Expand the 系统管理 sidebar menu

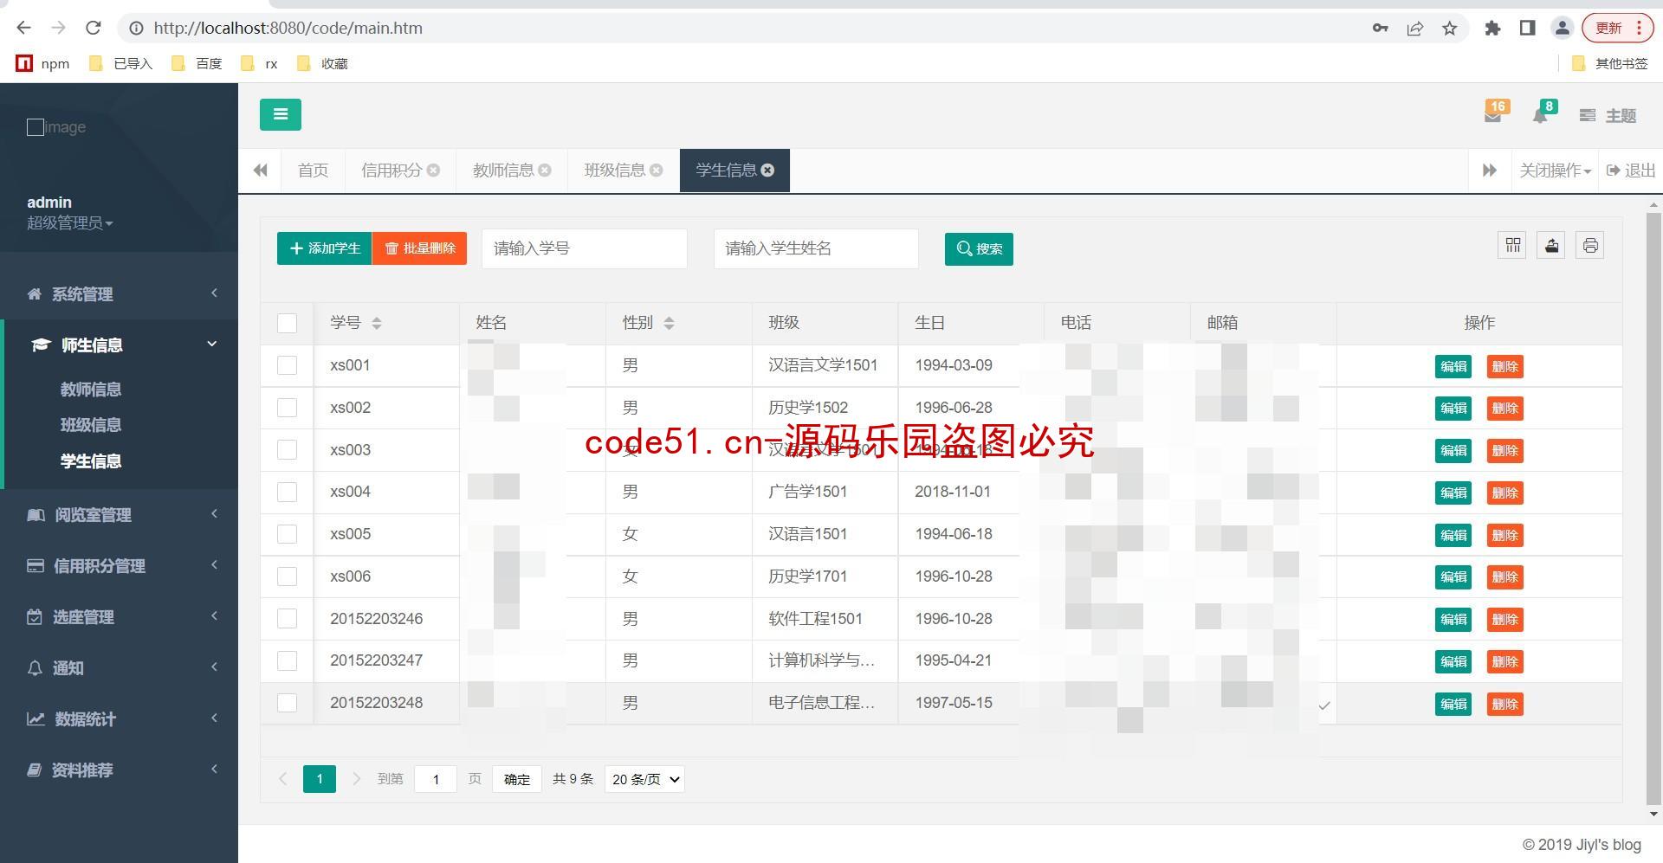coord(120,294)
